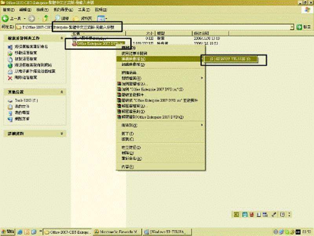This screenshot has height=236, width=314.
Task: Open the File menu in Explorer
Action: 9,9
